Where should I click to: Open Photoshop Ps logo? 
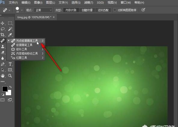(x=2, y=2)
